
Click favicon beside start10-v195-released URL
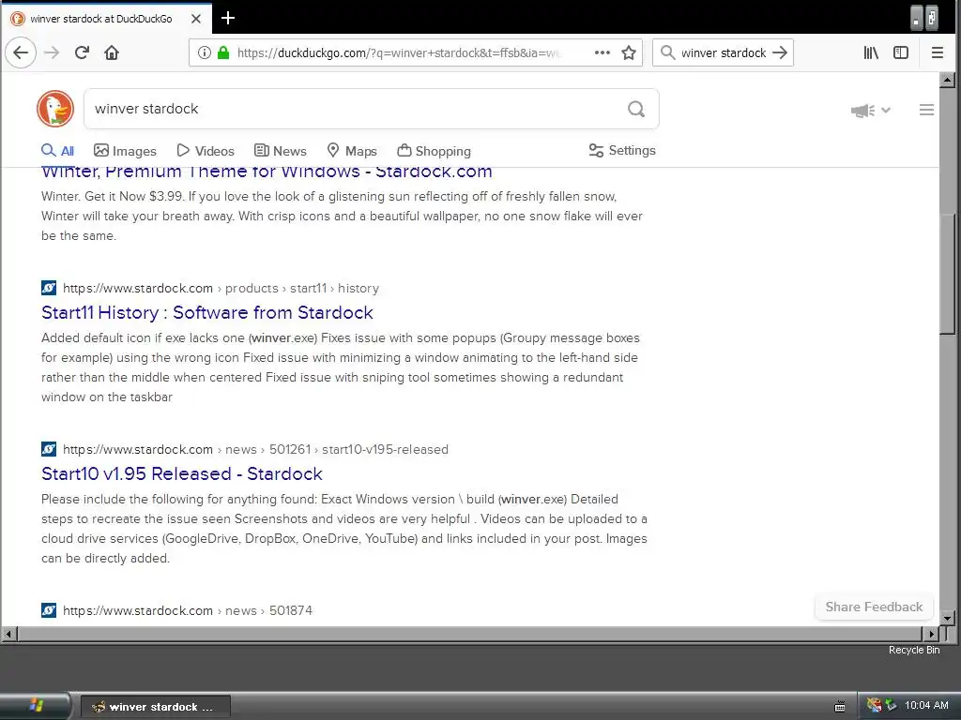[x=49, y=449]
